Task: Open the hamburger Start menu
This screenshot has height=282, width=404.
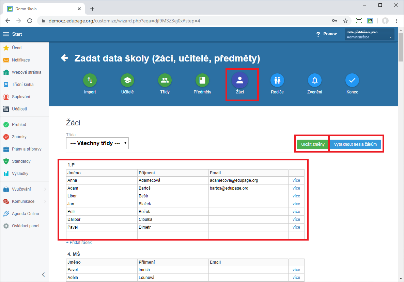Action: (6, 34)
